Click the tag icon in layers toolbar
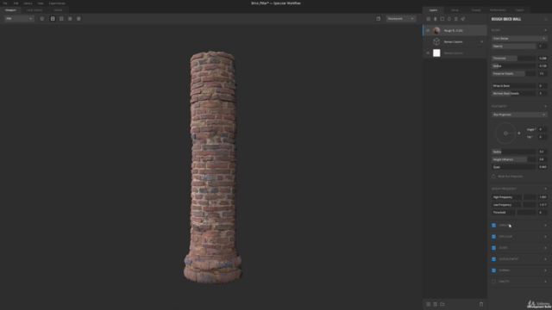 463,19
